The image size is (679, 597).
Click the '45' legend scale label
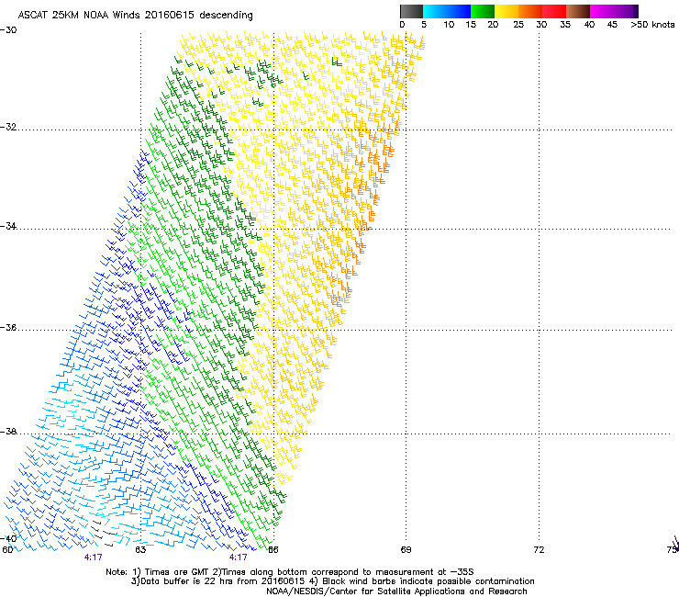tap(612, 25)
